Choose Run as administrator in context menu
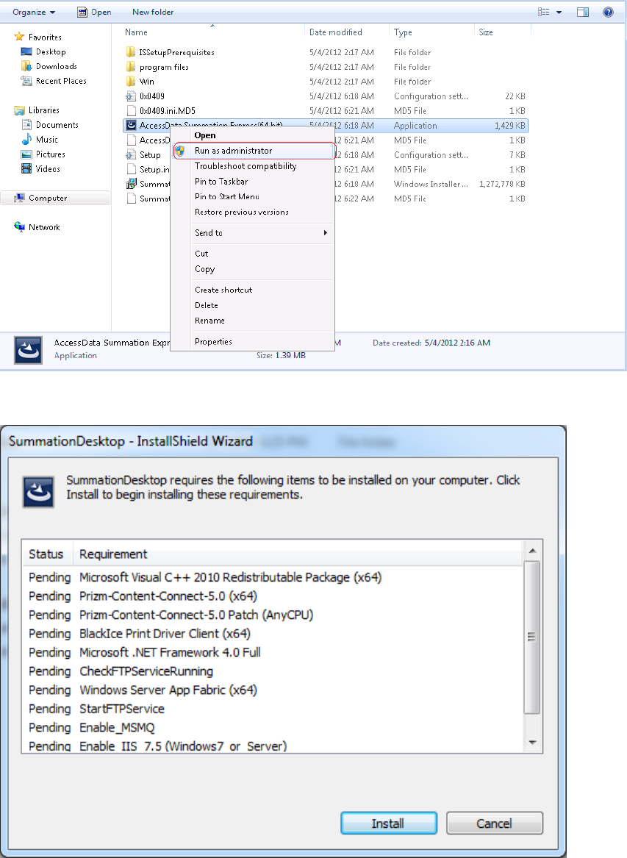The height and width of the screenshot is (858, 627). coord(254,151)
